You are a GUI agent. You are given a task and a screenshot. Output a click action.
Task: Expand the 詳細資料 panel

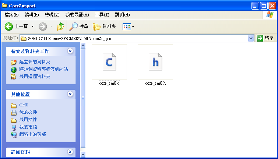point(70,152)
